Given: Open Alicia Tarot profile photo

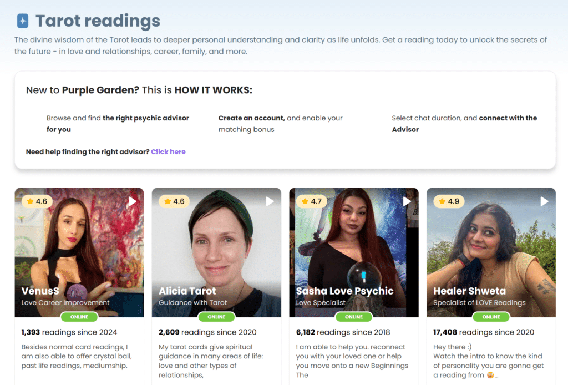Looking at the screenshot, I should [x=216, y=244].
